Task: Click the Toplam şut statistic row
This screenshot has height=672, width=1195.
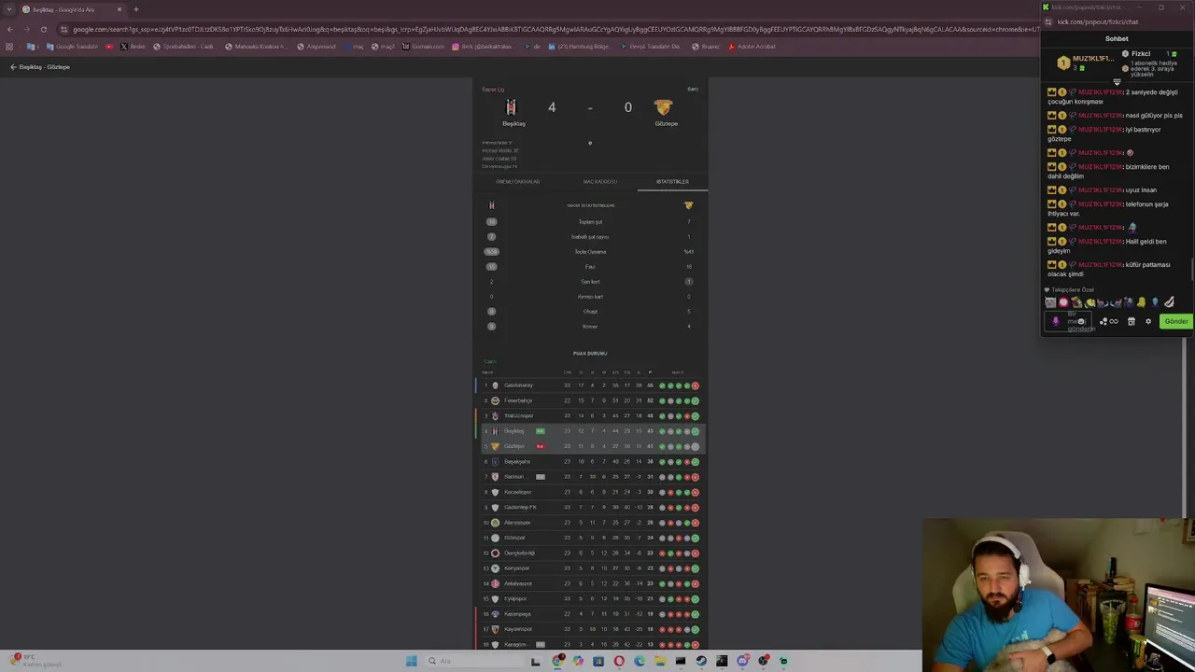Action: pos(590,222)
